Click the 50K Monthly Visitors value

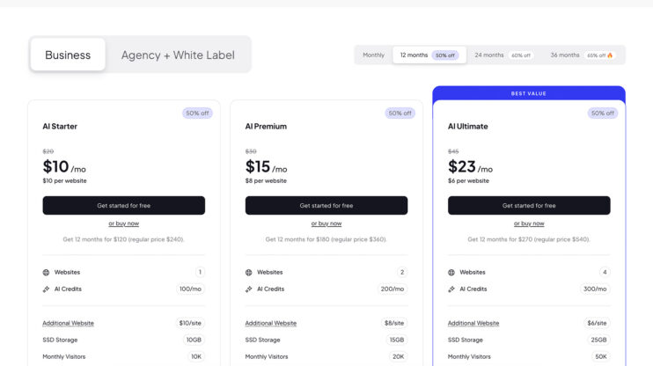[x=601, y=357]
